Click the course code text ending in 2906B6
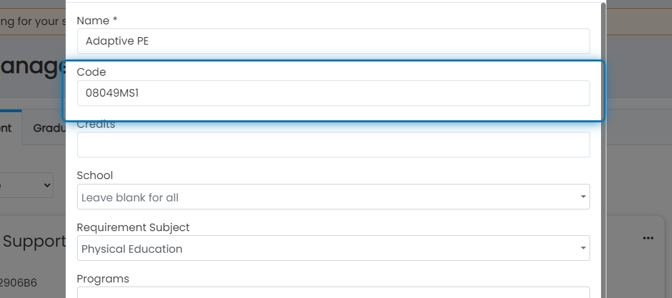Image resolution: width=672 pixels, height=298 pixels. pos(18,283)
